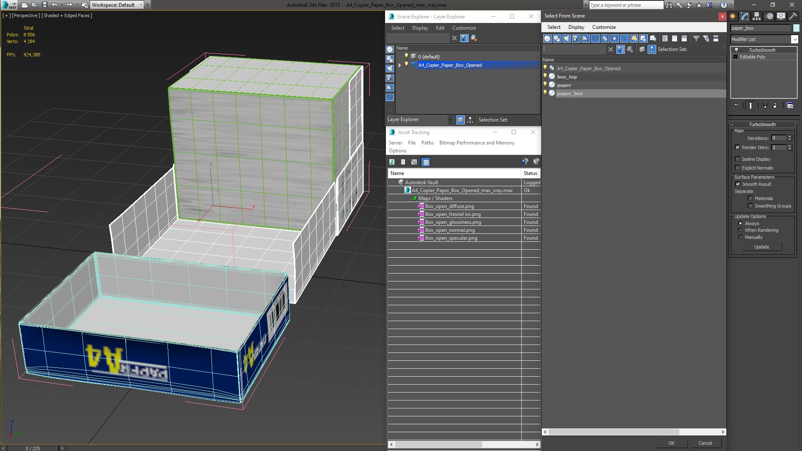Select the When Rendering radio button

tap(740, 230)
